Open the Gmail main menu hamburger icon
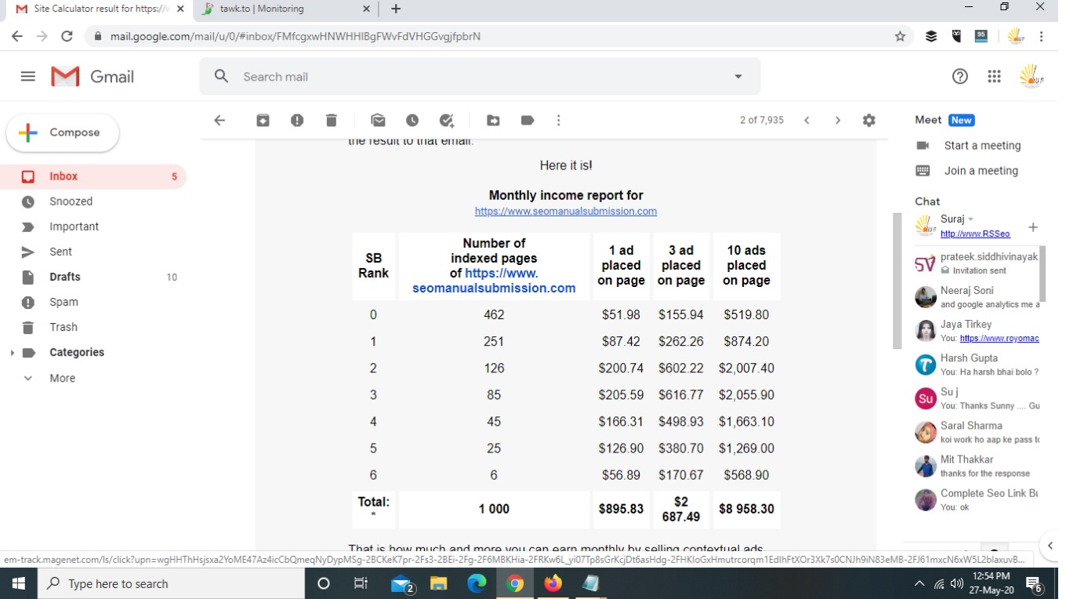Viewport: 1066px width, 599px height. 28,76
